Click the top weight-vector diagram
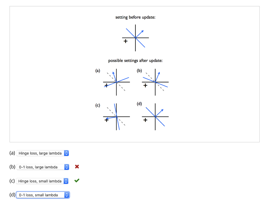Image resolution: width=266 pixels, height=202 pixels. 135,38
